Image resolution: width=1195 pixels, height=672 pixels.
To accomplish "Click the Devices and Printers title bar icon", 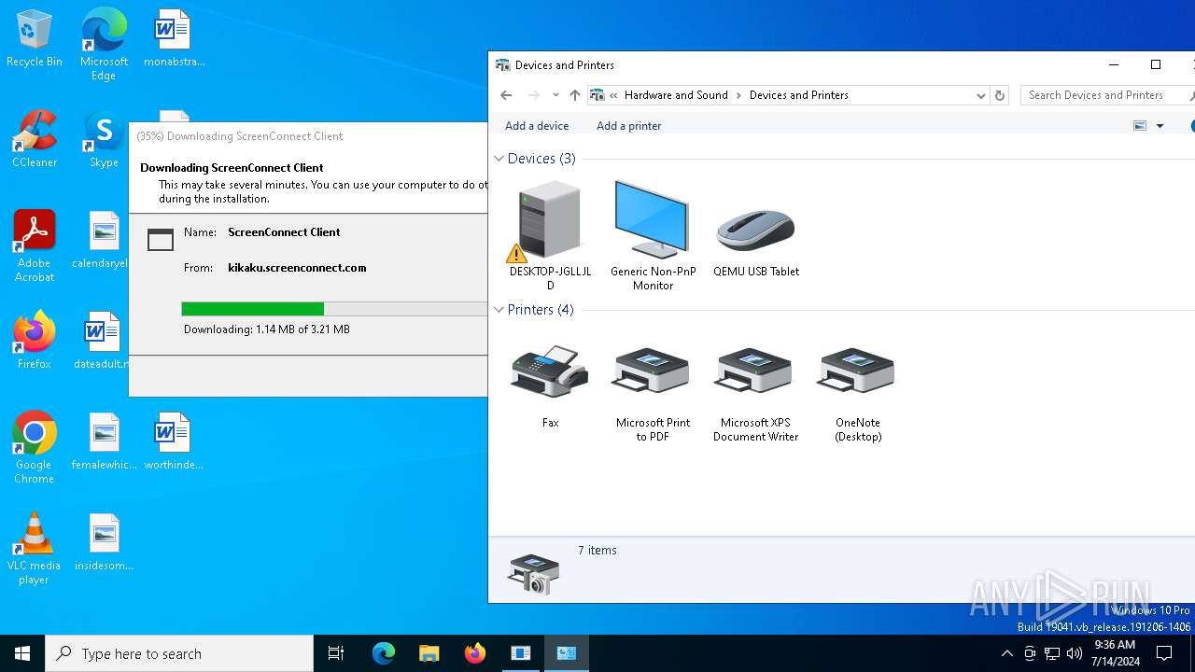I will pyautogui.click(x=503, y=65).
